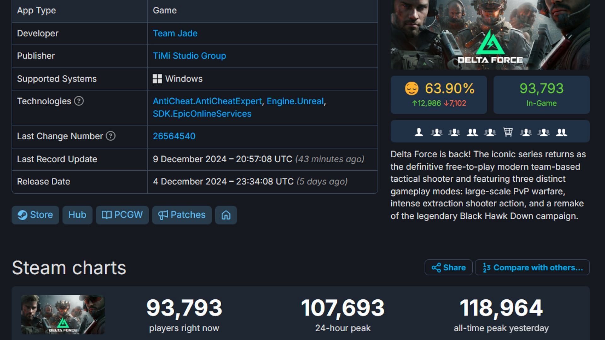This screenshot has height=340, width=605.
Task: Click the 118,964 all-time peak figure
Action: [x=501, y=308]
